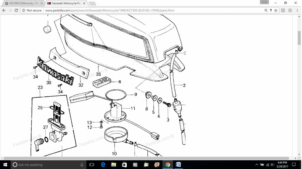This screenshot has width=302, height=169.
Task: Open Task View on the taskbar
Action: (92, 165)
